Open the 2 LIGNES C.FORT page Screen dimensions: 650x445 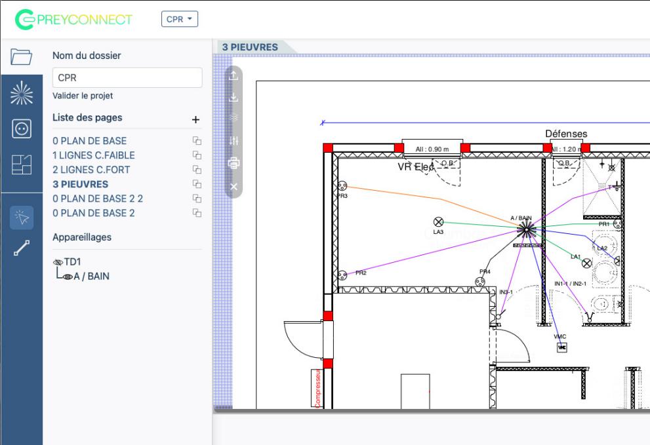pos(91,170)
